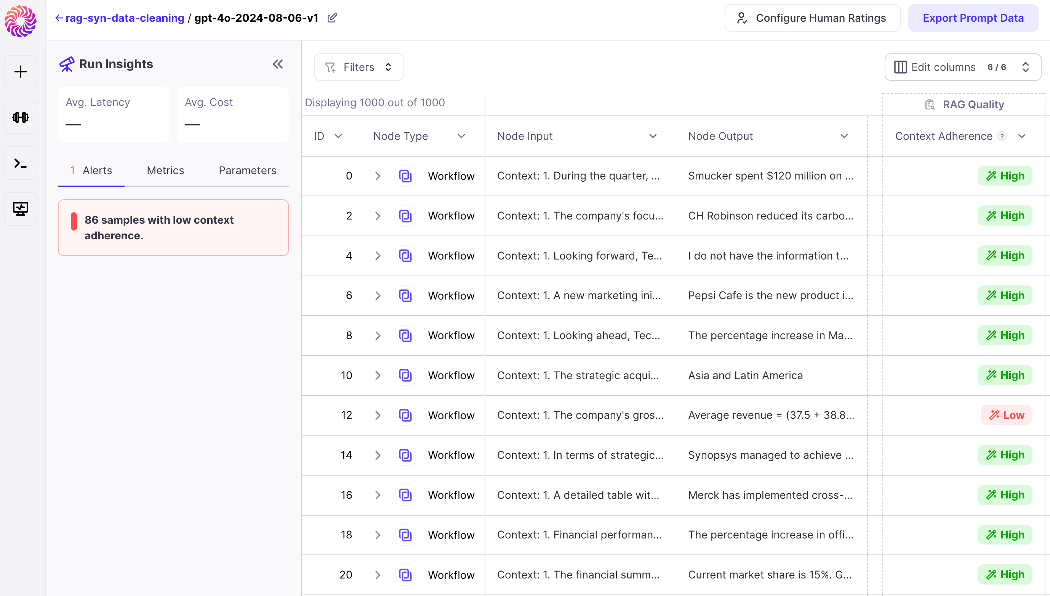Expand row 18 with chevron
This screenshot has height=596, width=1050.
pyautogui.click(x=378, y=535)
